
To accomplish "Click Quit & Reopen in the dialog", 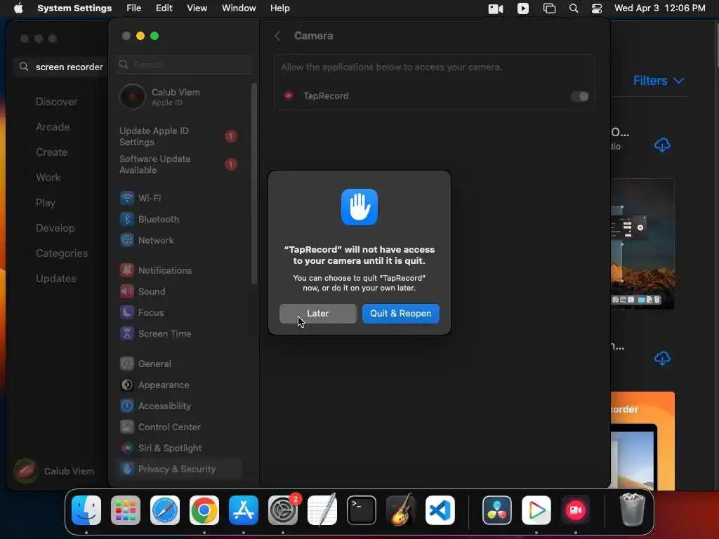I will click(x=401, y=314).
